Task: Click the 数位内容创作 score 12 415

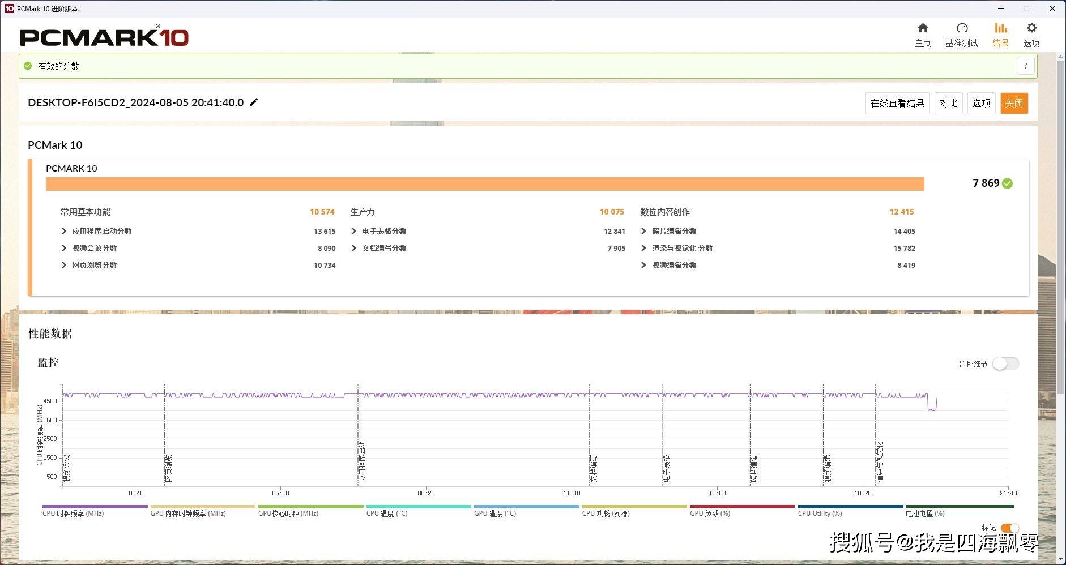Action: [x=902, y=212]
